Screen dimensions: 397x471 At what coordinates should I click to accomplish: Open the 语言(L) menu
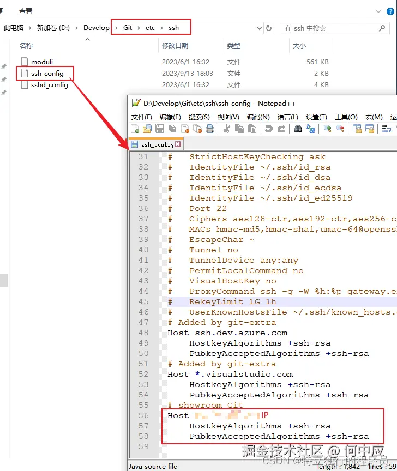pos(287,117)
